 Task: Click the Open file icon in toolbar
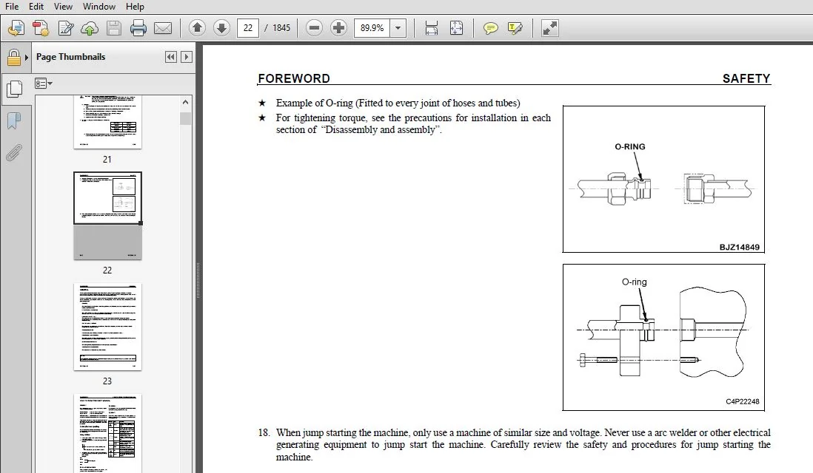point(16,28)
